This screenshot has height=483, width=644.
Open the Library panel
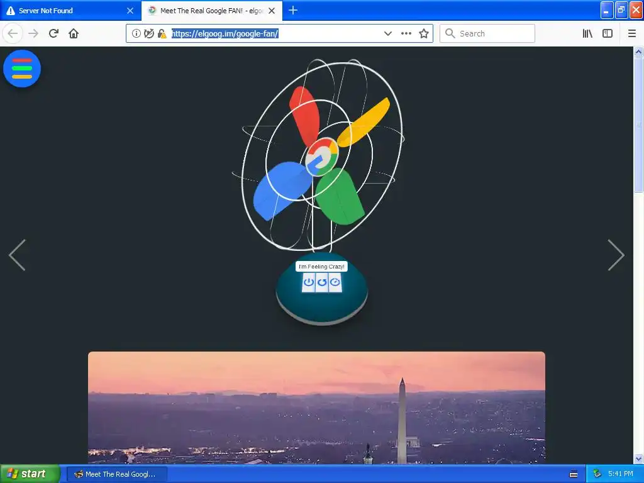[587, 34]
